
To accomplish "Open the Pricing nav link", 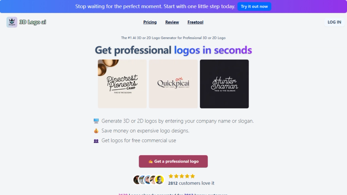I will 150,22.
